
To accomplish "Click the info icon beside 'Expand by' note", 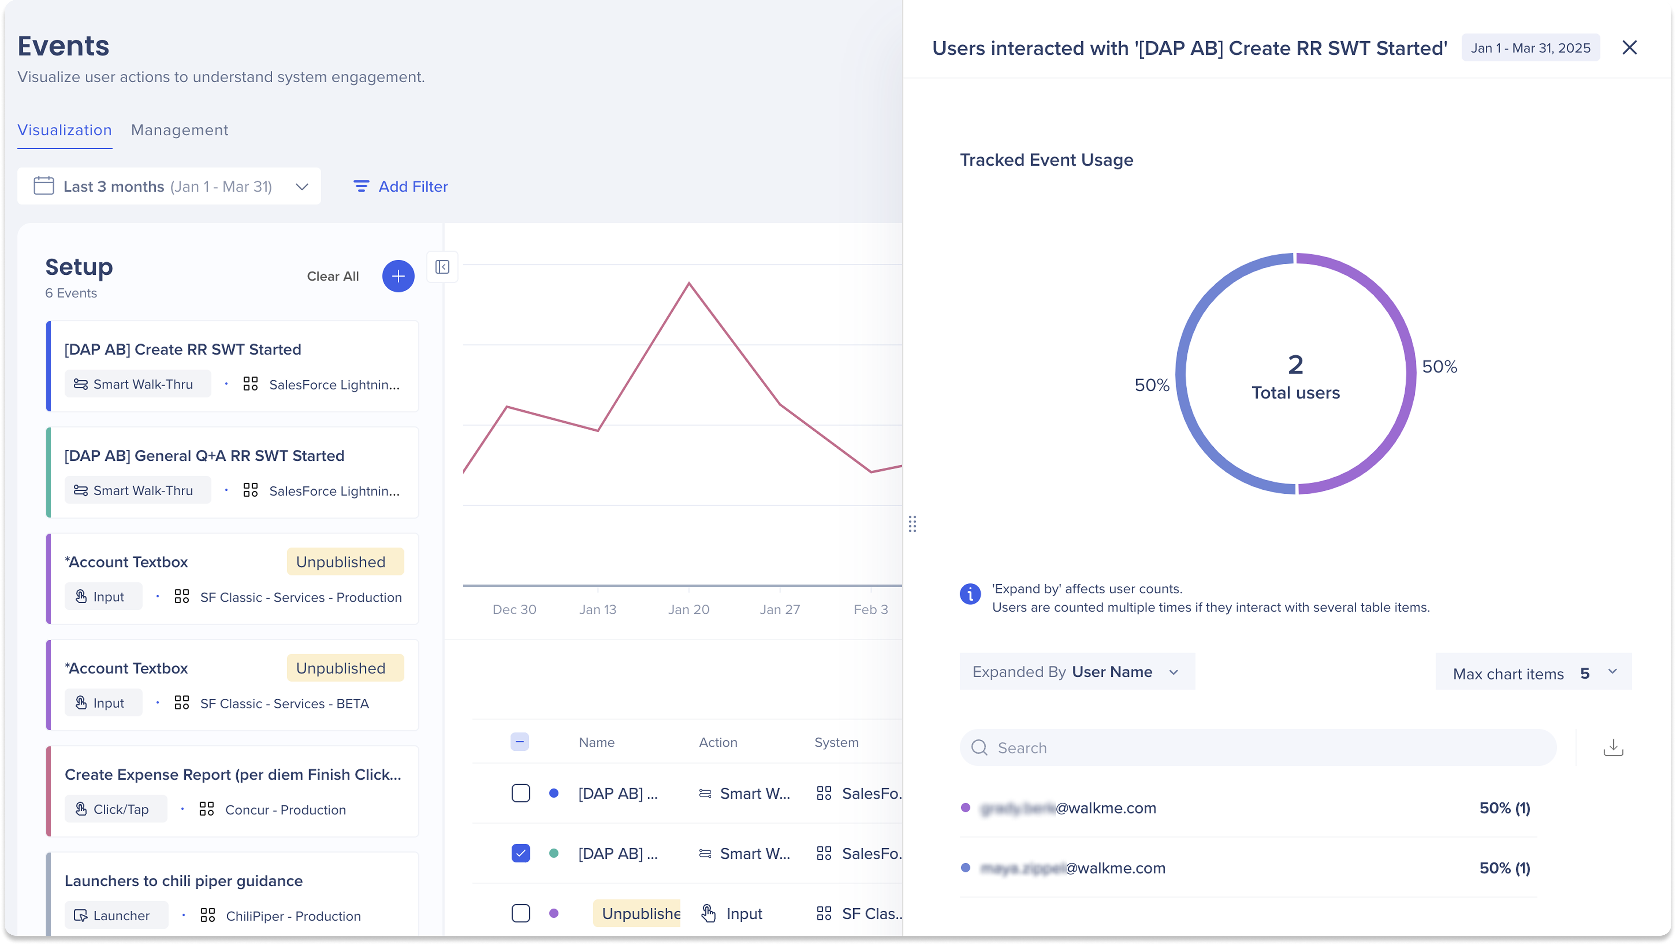I will tap(970, 594).
